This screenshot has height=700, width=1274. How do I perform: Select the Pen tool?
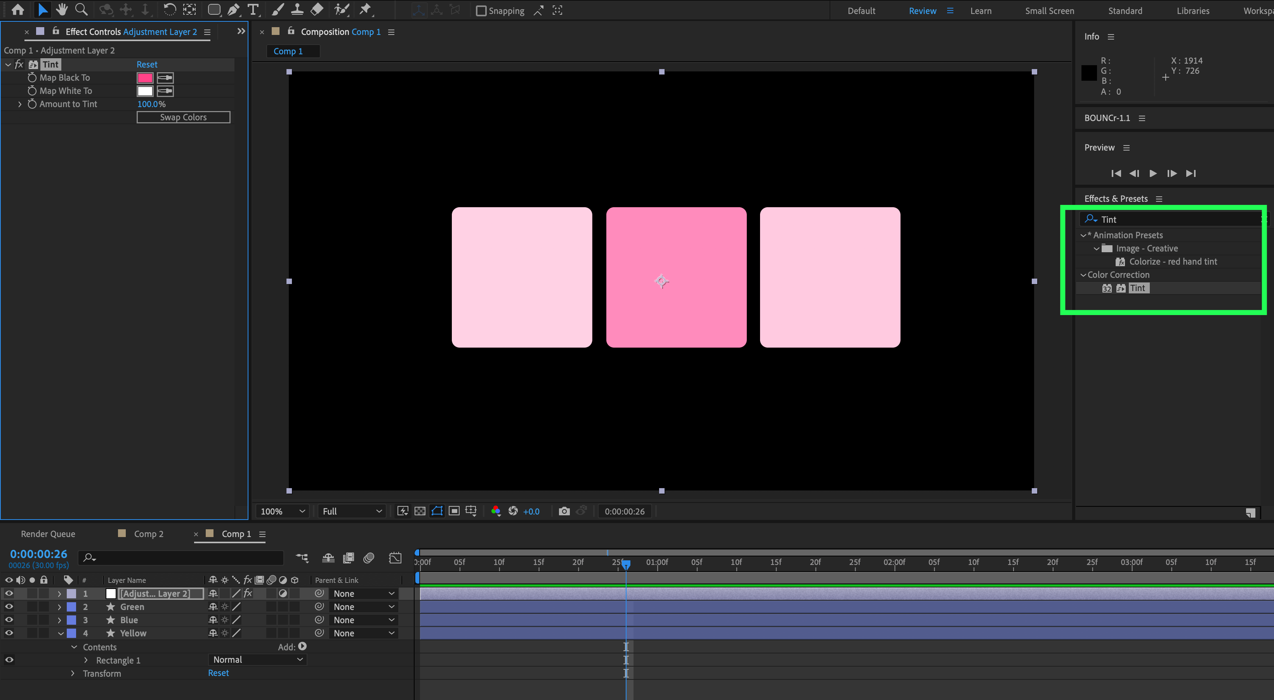(233, 9)
